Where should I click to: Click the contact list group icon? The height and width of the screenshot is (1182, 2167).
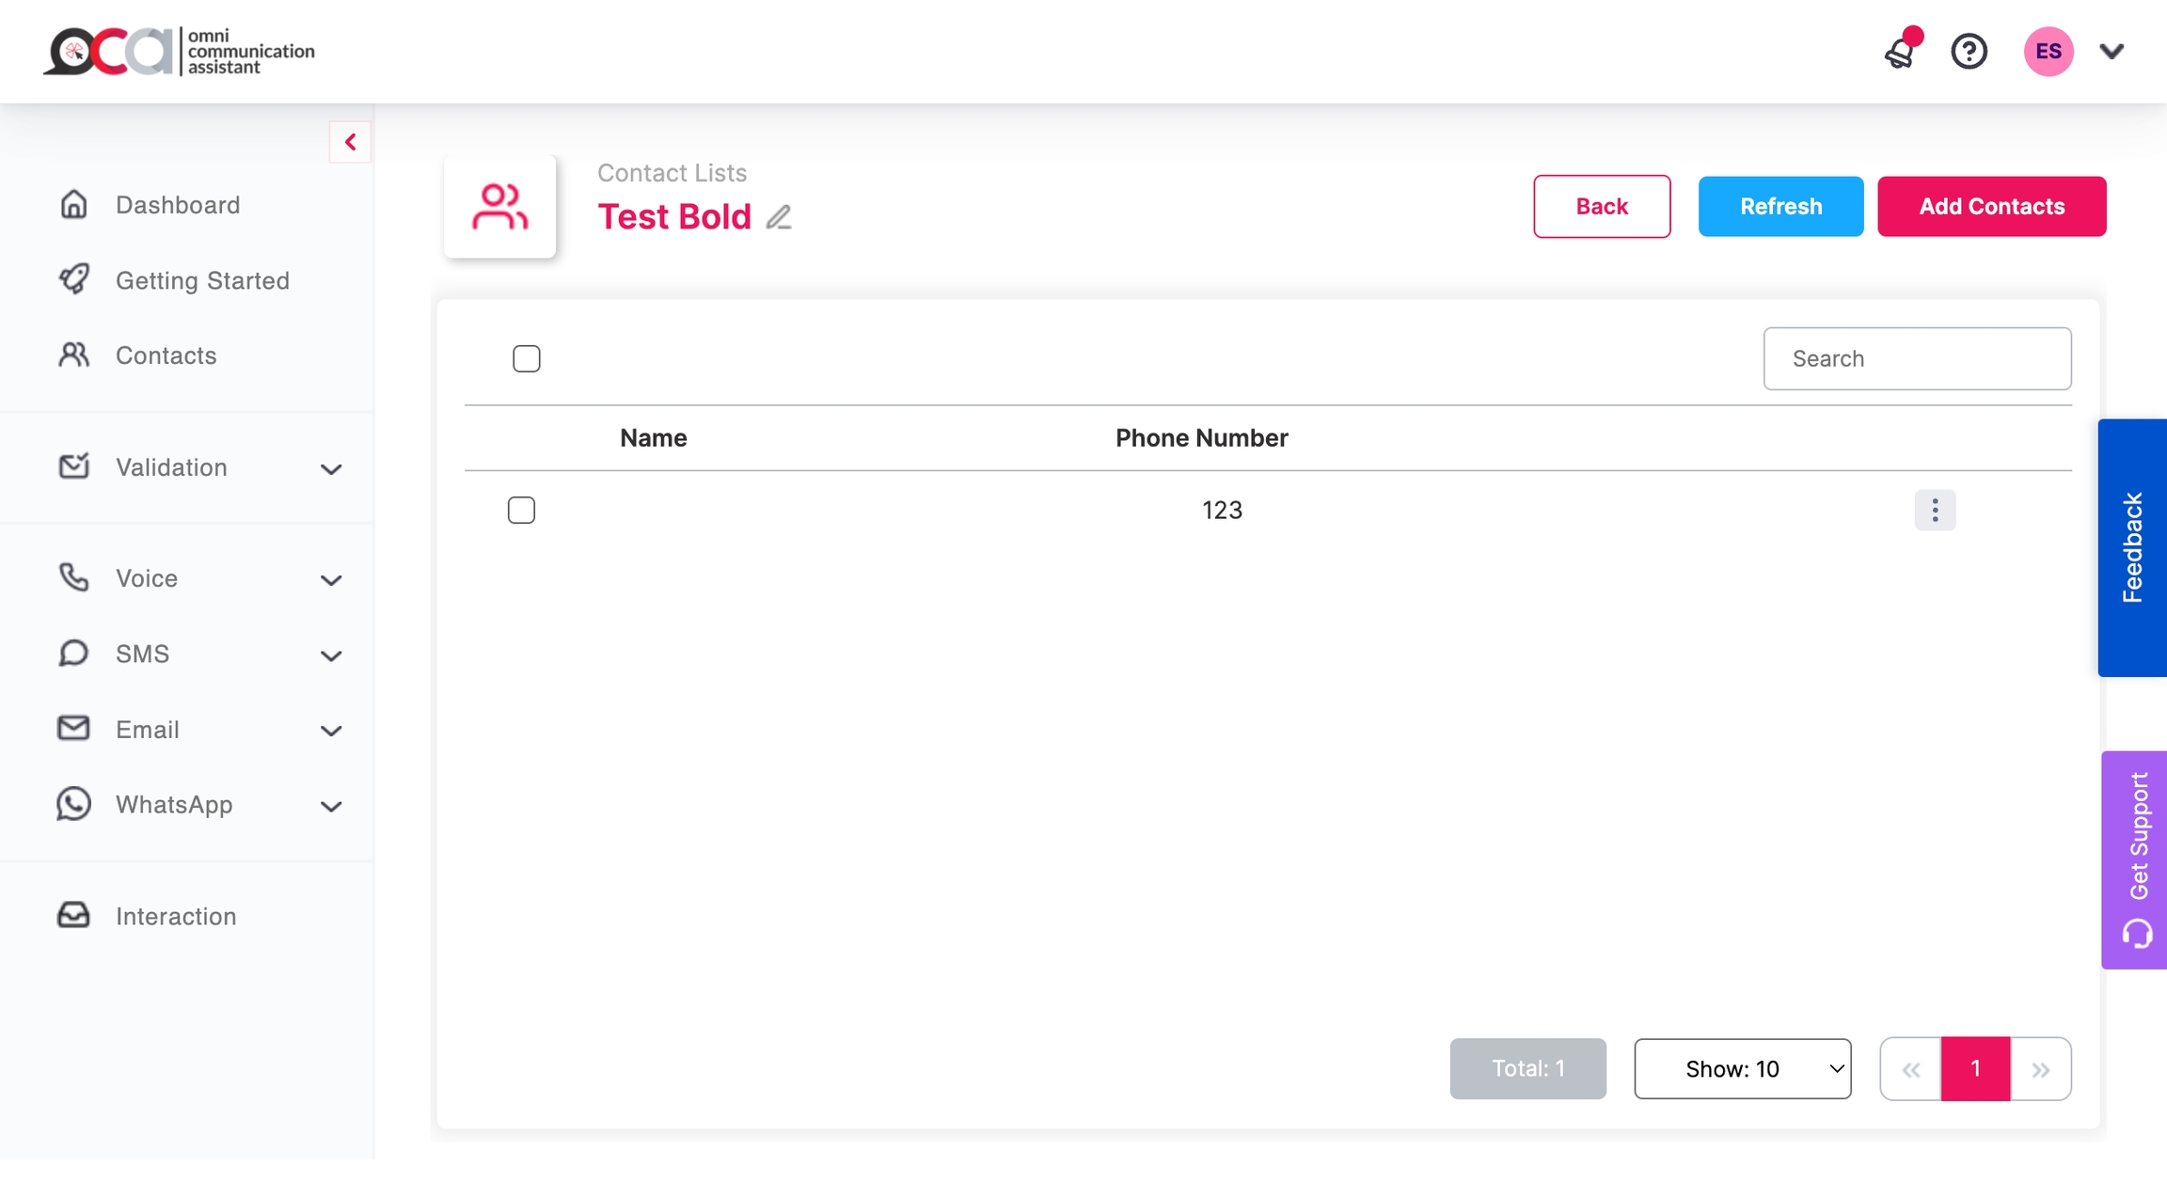tap(499, 207)
